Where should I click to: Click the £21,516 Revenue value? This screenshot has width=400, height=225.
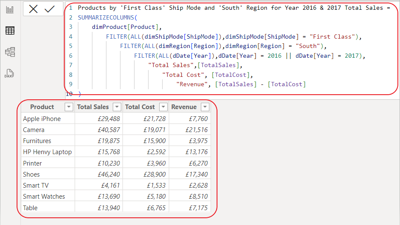(197, 130)
